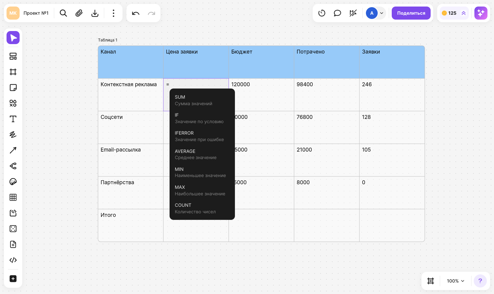The height and width of the screenshot is (294, 494).
Task: Open the document tool in sidebar
Action: tap(13, 244)
